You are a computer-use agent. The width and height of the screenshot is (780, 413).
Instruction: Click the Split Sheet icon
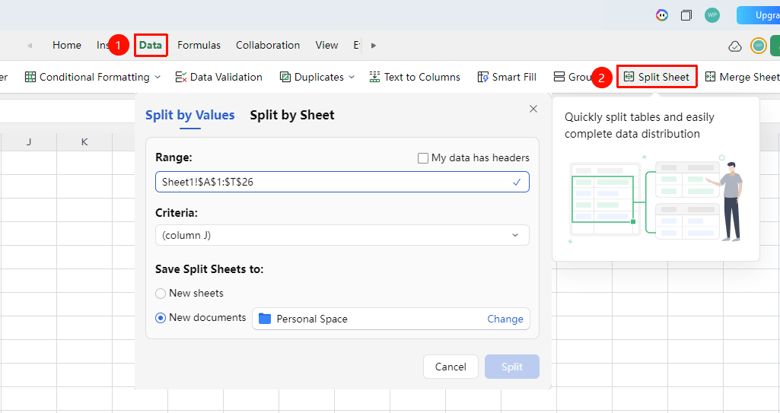pyautogui.click(x=629, y=77)
